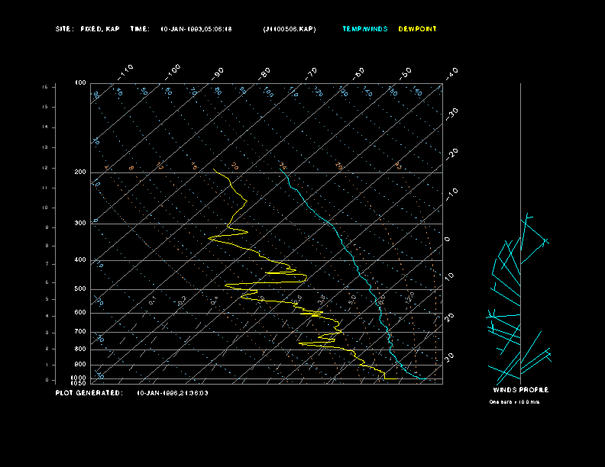Click the 0 km tick on height axis
Viewport: 605px width, 467px height.
click(47, 380)
